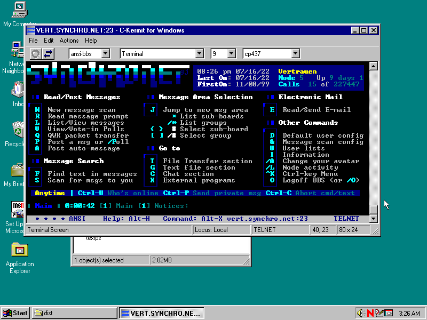The width and height of the screenshot is (427, 320).
Task: Click "External programs" terminal entry
Action: coord(199,180)
